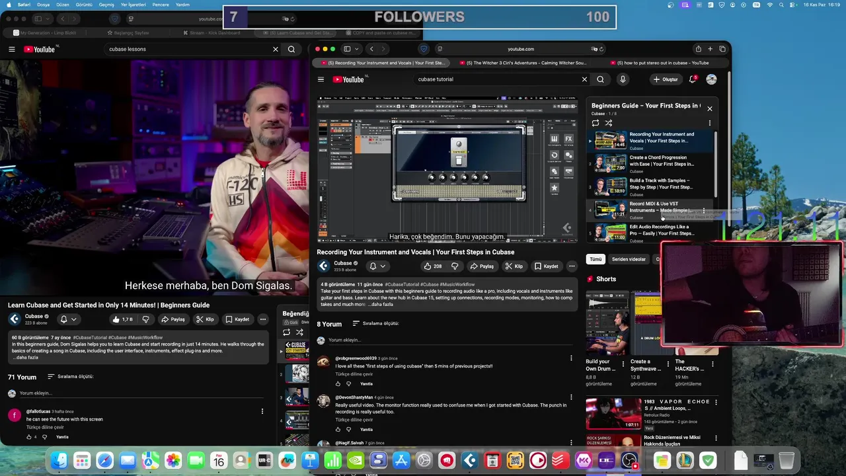Expand description '...daha fazla' in back window

25,358
